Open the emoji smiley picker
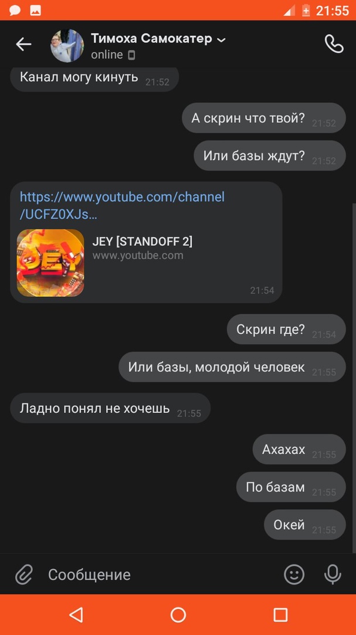Screen dimensions: 356x635 [294, 574]
